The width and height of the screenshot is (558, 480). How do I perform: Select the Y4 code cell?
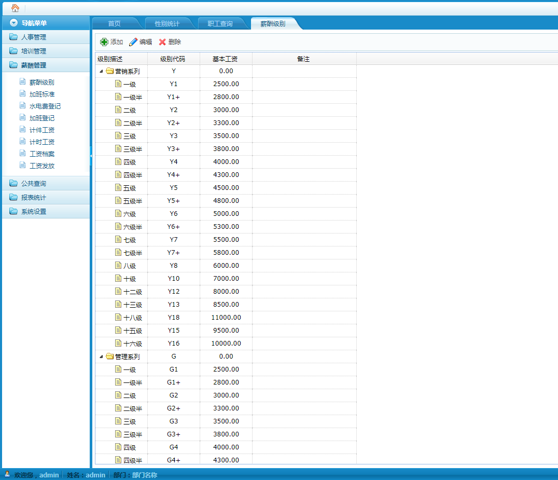point(174,162)
